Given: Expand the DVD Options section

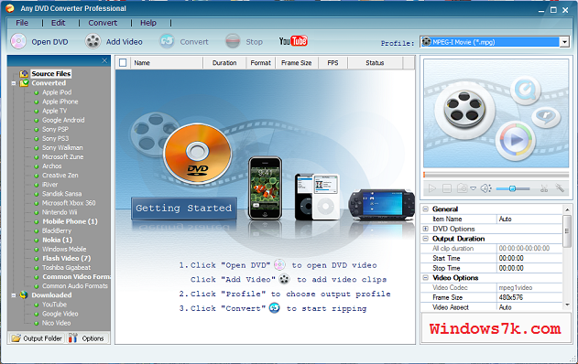Looking at the screenshot, I should [425, 229].
